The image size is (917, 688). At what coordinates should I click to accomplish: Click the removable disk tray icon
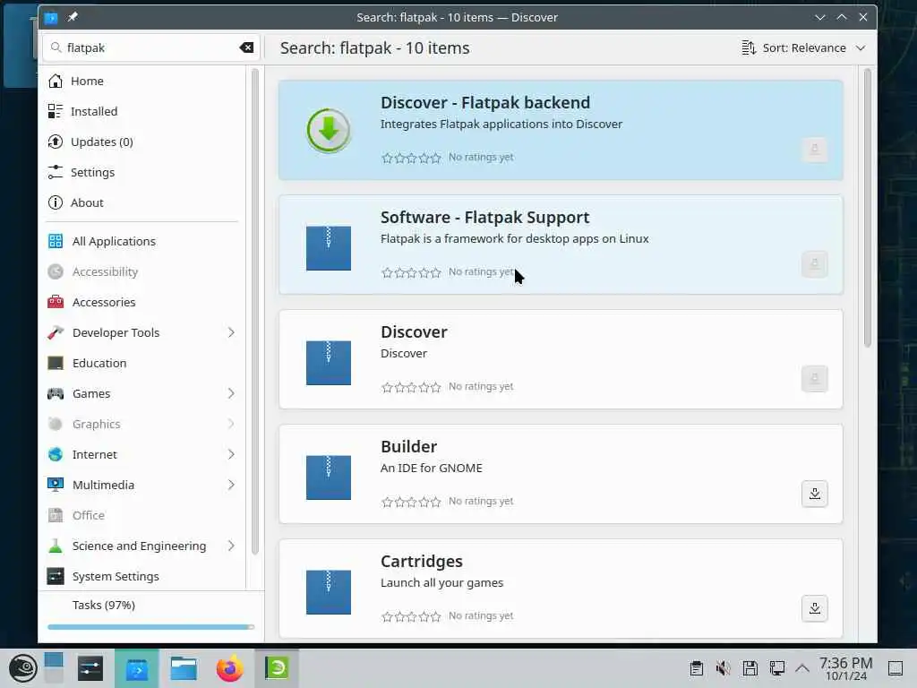[x=750, y=668]
